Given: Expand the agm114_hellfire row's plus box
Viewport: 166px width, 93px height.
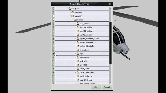Looking at the screenshot, I should pos(53,27).
